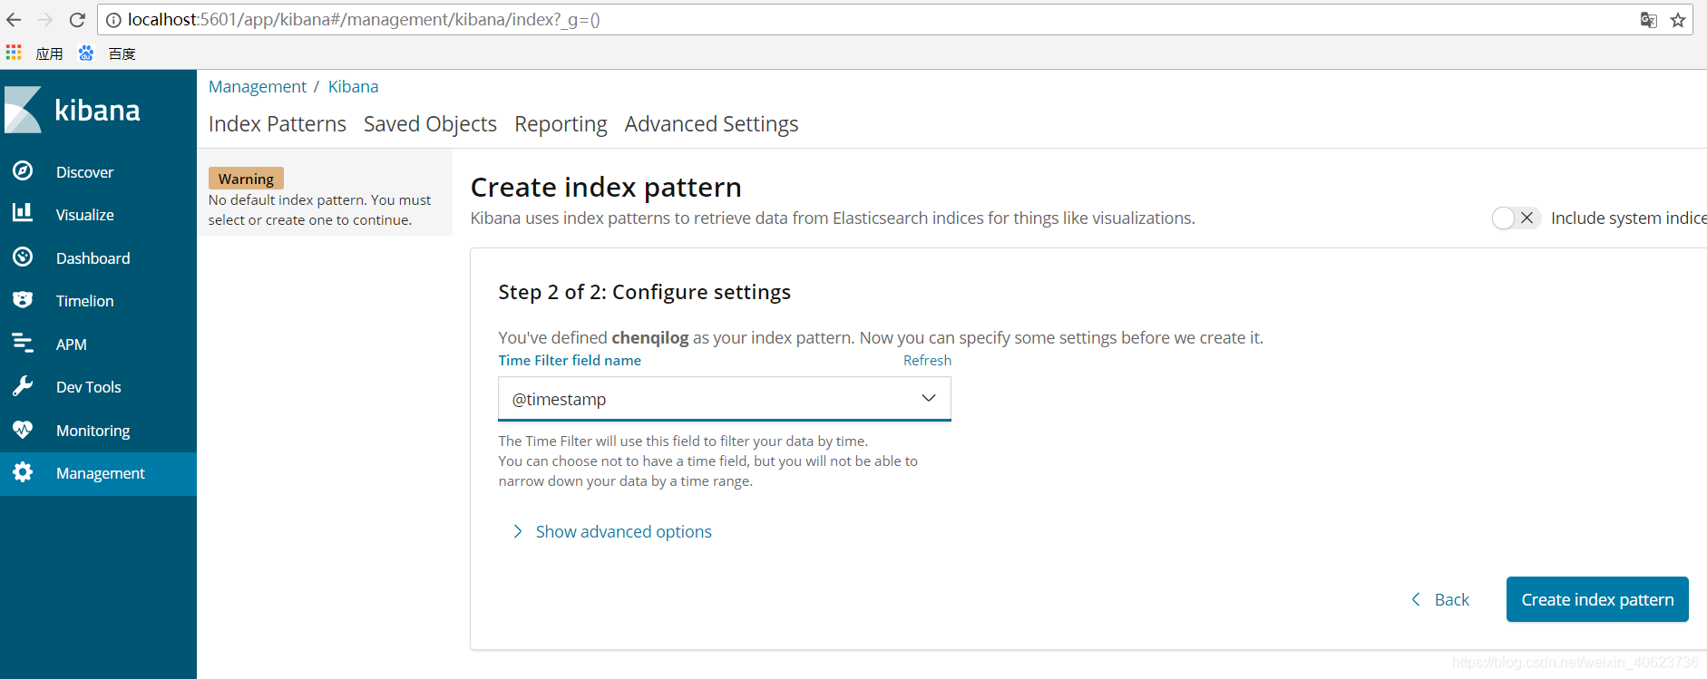
Task: Open Dev Tools via wrench icon
Action: pyautogui.click(x=23, y=386)
